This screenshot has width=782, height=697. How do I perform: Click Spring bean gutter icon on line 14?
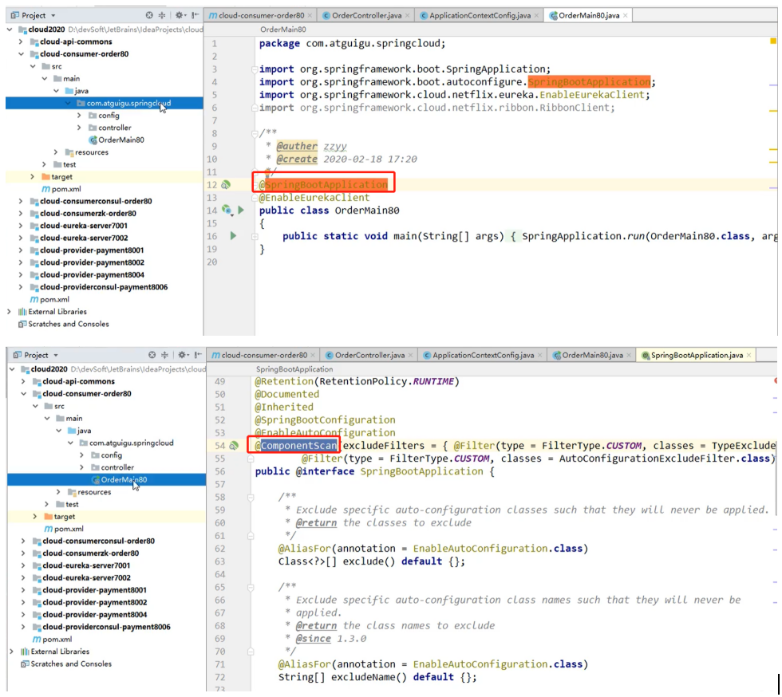pos(227,211)
